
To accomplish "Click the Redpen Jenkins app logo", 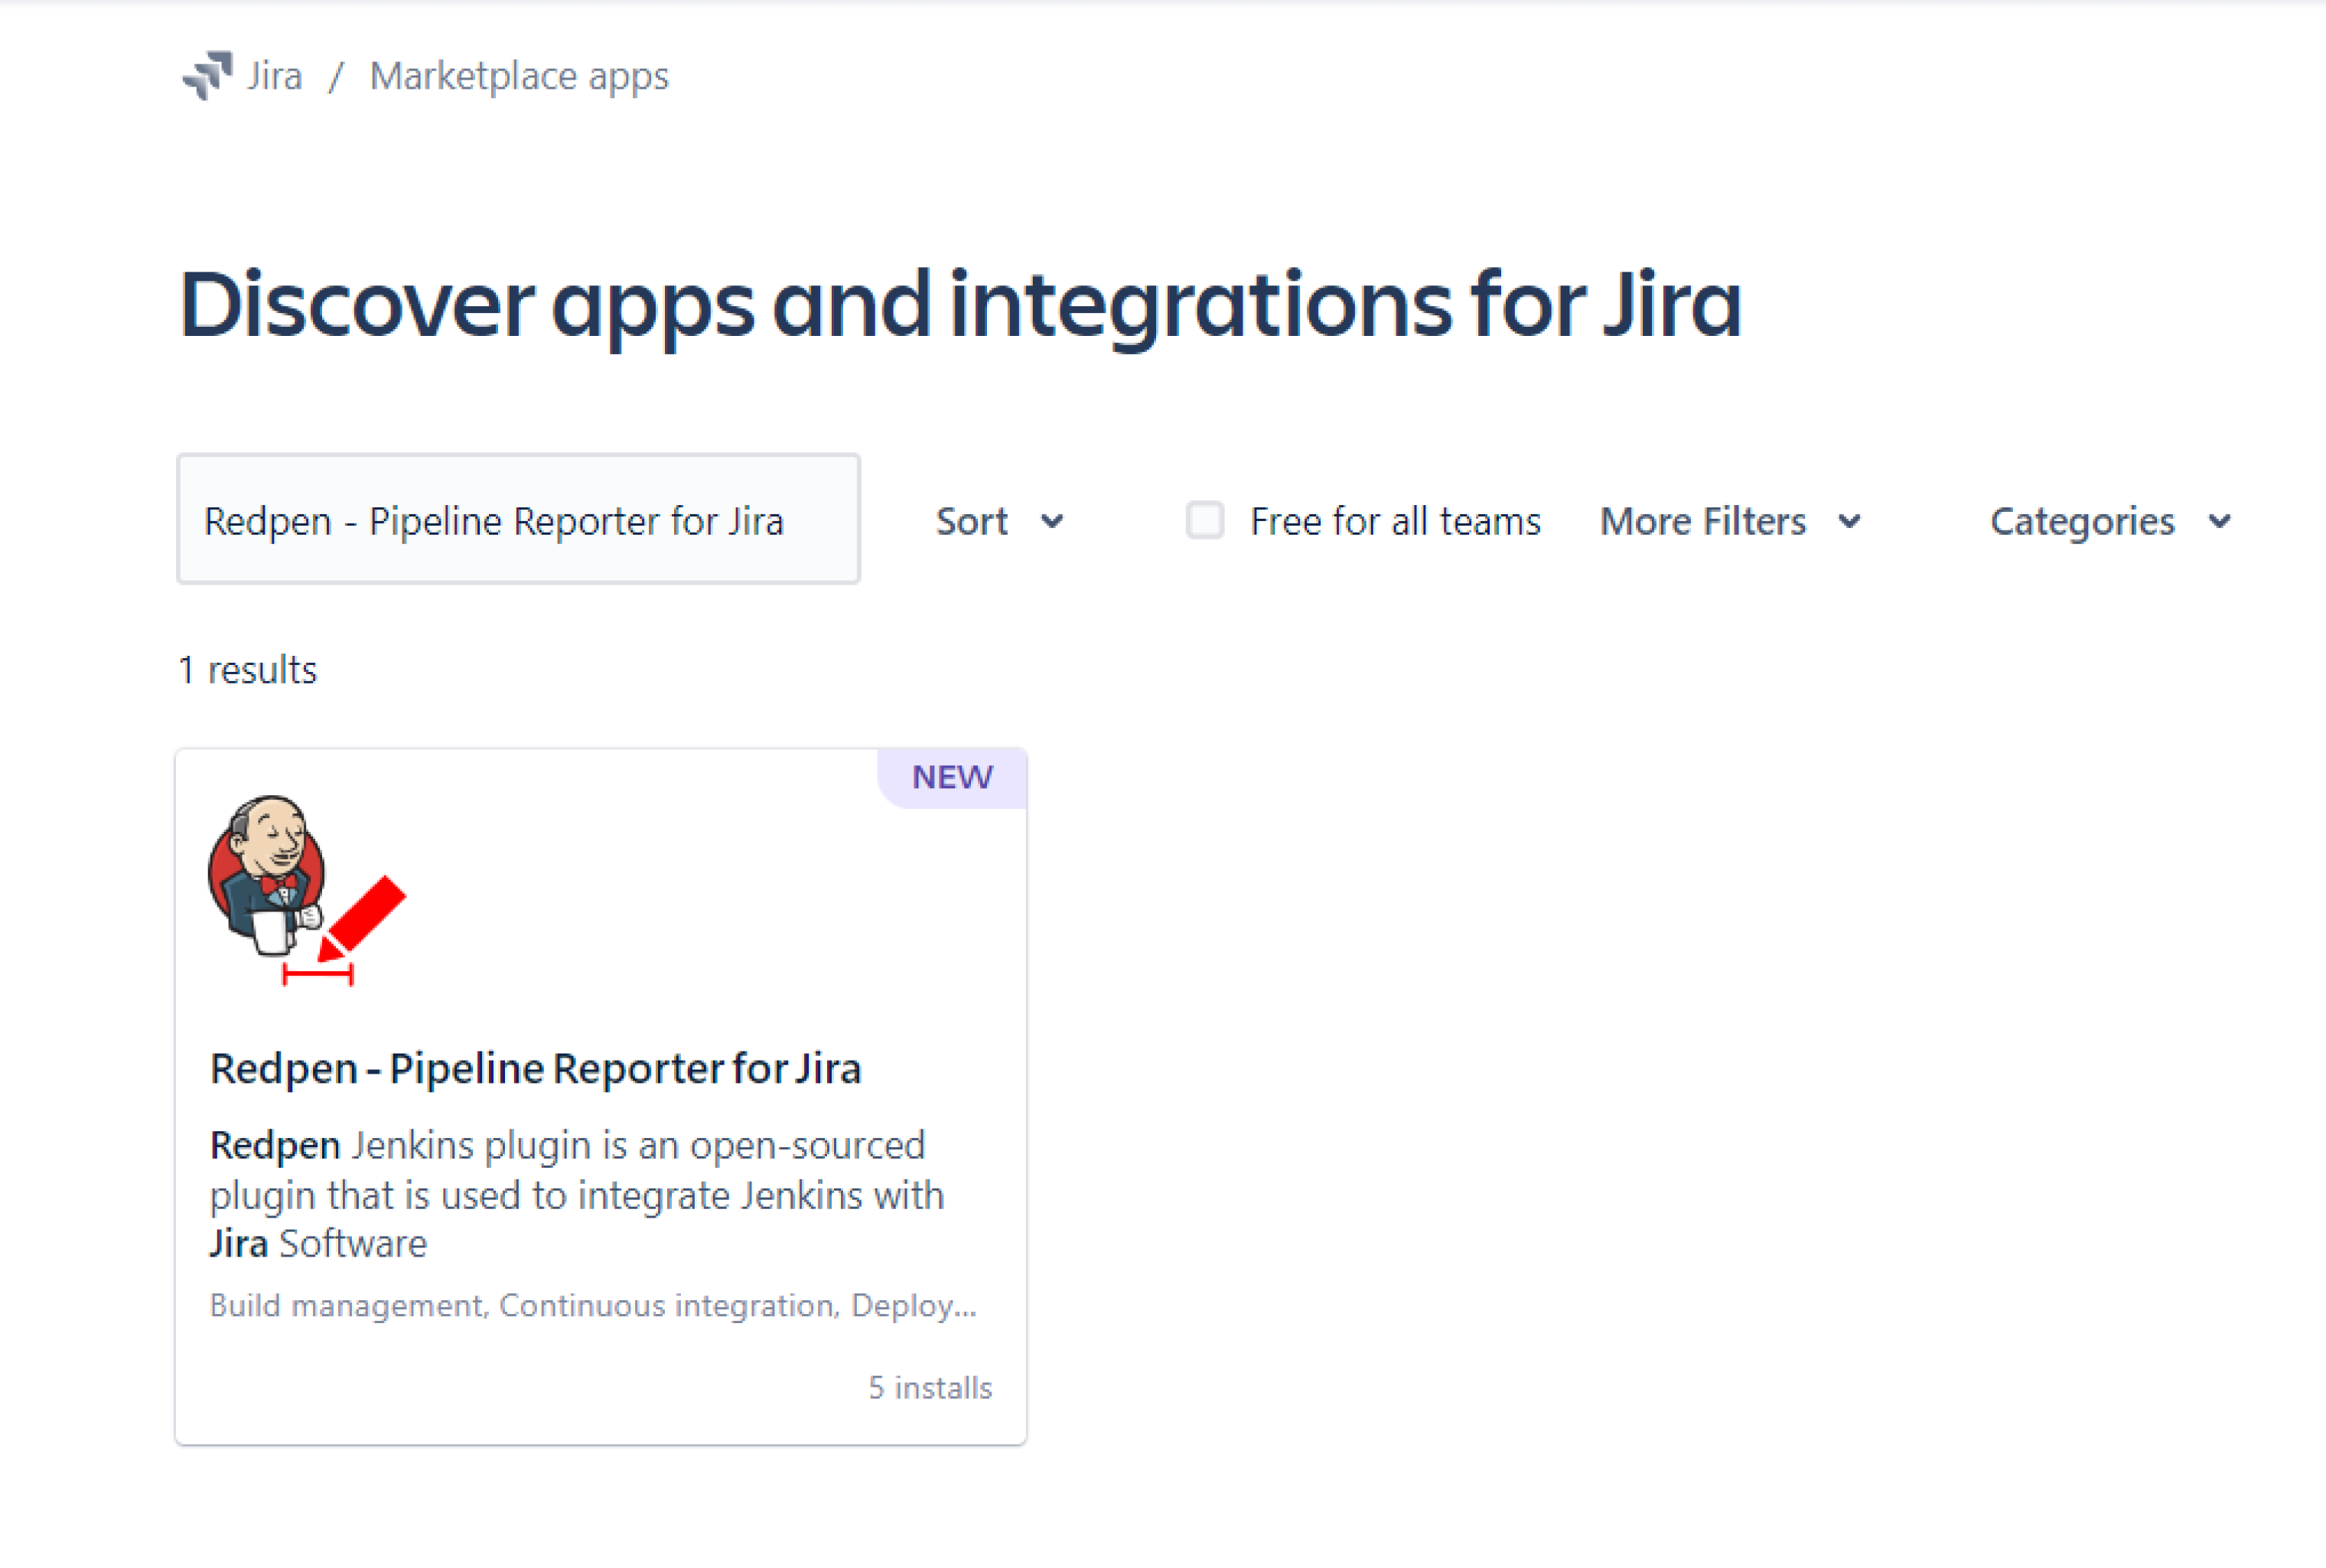I will [307, 889].
